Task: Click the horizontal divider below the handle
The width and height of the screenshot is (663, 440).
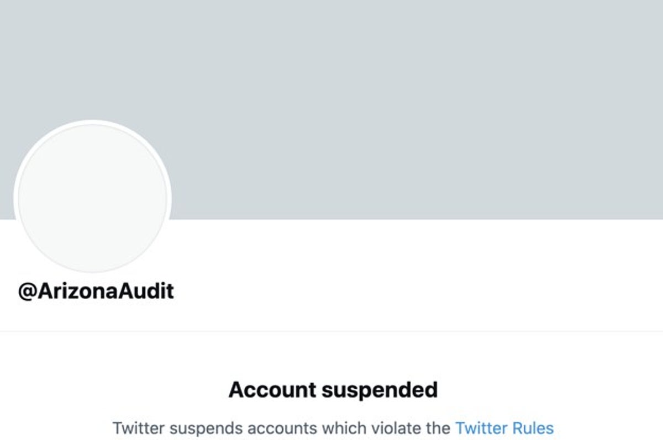Action: point(331,332)
